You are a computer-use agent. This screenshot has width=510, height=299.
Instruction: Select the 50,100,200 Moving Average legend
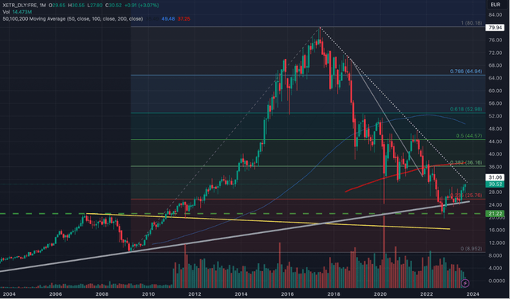click(x=73, y=19)
